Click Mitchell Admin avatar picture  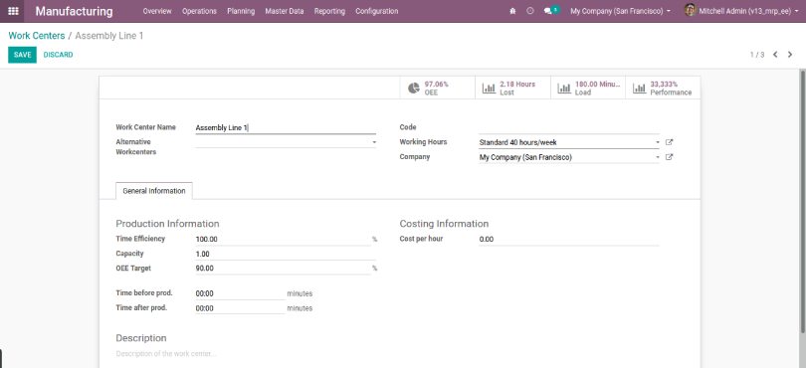[x=690, y=10]
